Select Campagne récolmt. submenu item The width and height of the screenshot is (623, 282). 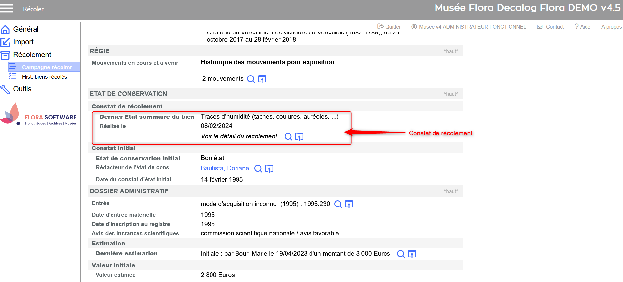[x=47, y=67]
